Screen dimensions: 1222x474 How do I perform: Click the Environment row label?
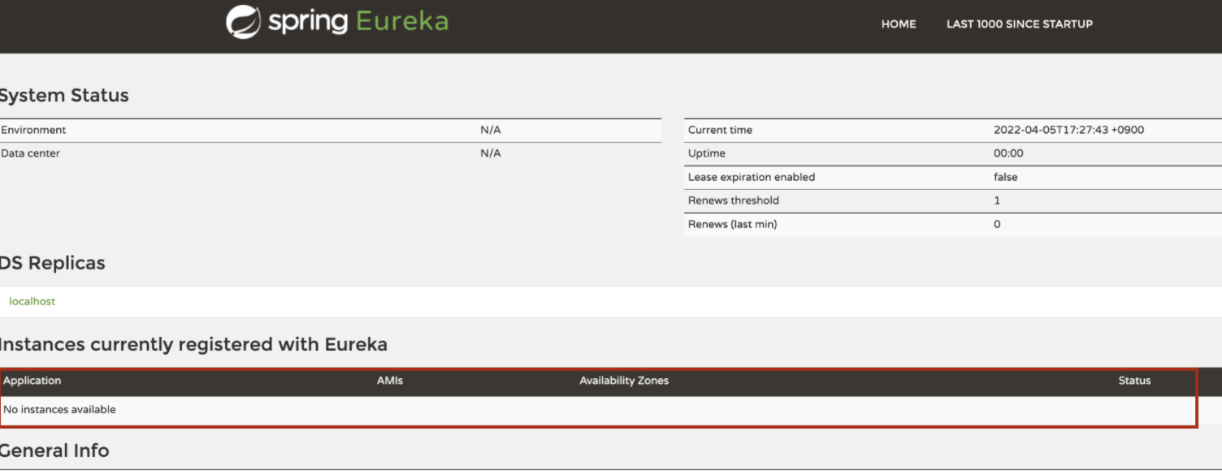(x=33, y=130)
